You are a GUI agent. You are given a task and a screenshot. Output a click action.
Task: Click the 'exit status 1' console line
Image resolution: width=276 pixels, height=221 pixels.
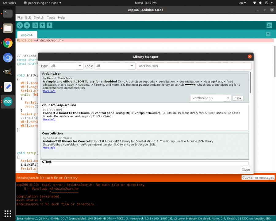(x=29, y=200)
